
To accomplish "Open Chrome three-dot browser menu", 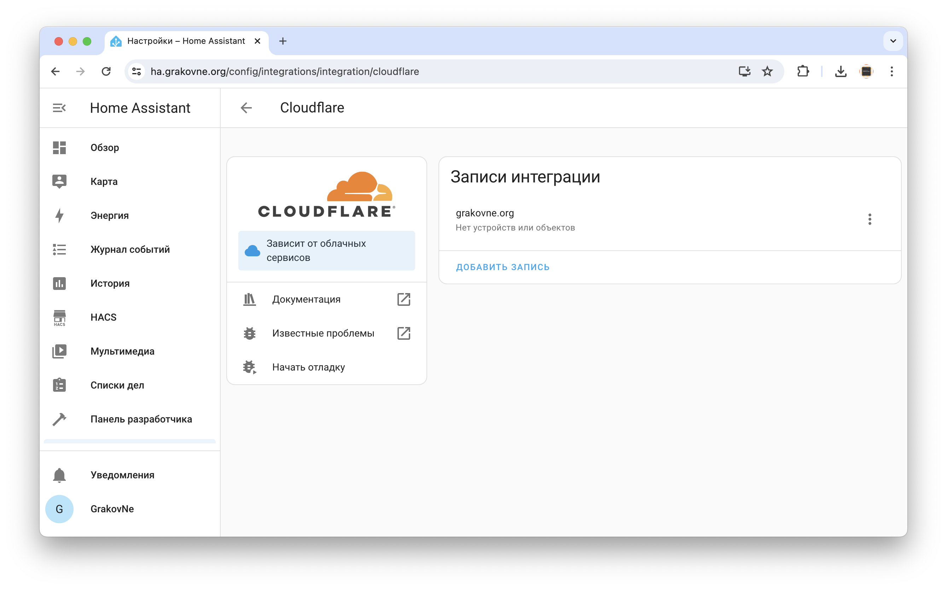I will click(891, 71).
